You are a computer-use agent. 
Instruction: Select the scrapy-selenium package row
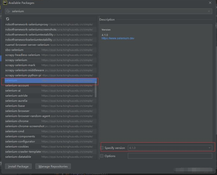[51, 60]
